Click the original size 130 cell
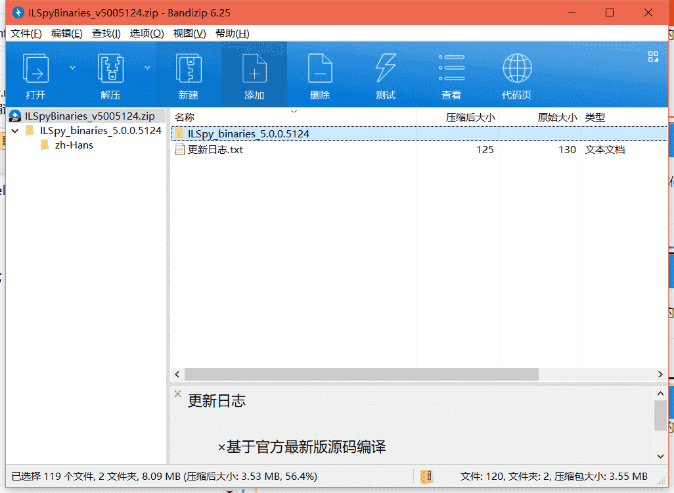674x493 pixels. [567, 150]
